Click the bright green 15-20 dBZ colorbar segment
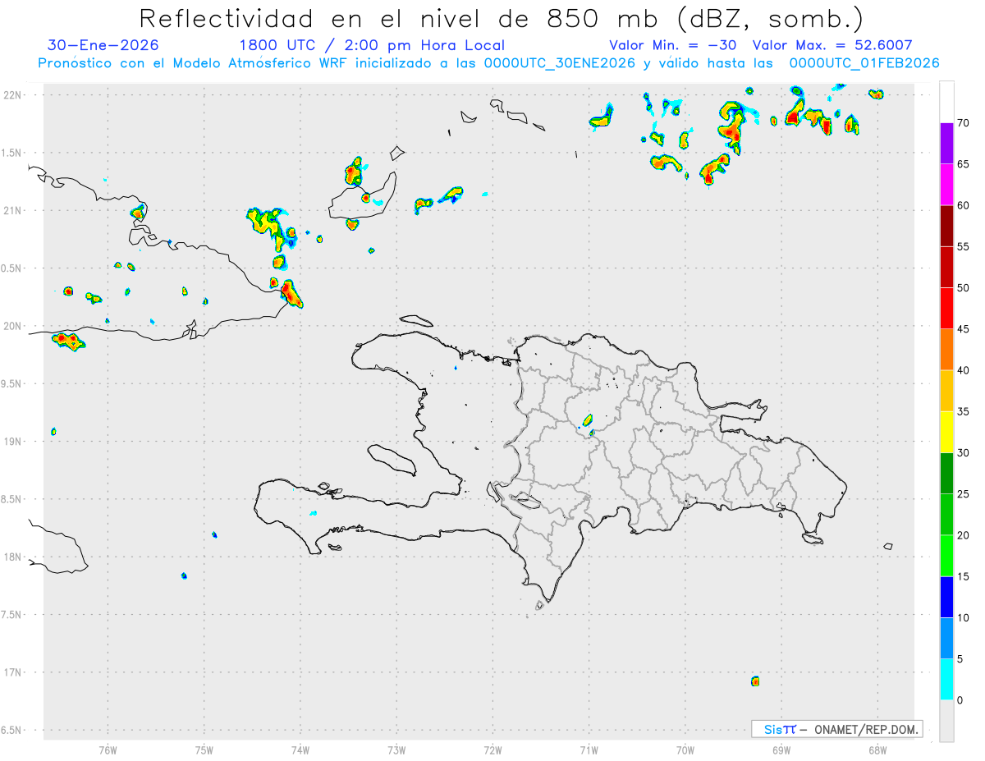Image resolution: width=985 pixels, height=761 pixels. coord(946,556)
